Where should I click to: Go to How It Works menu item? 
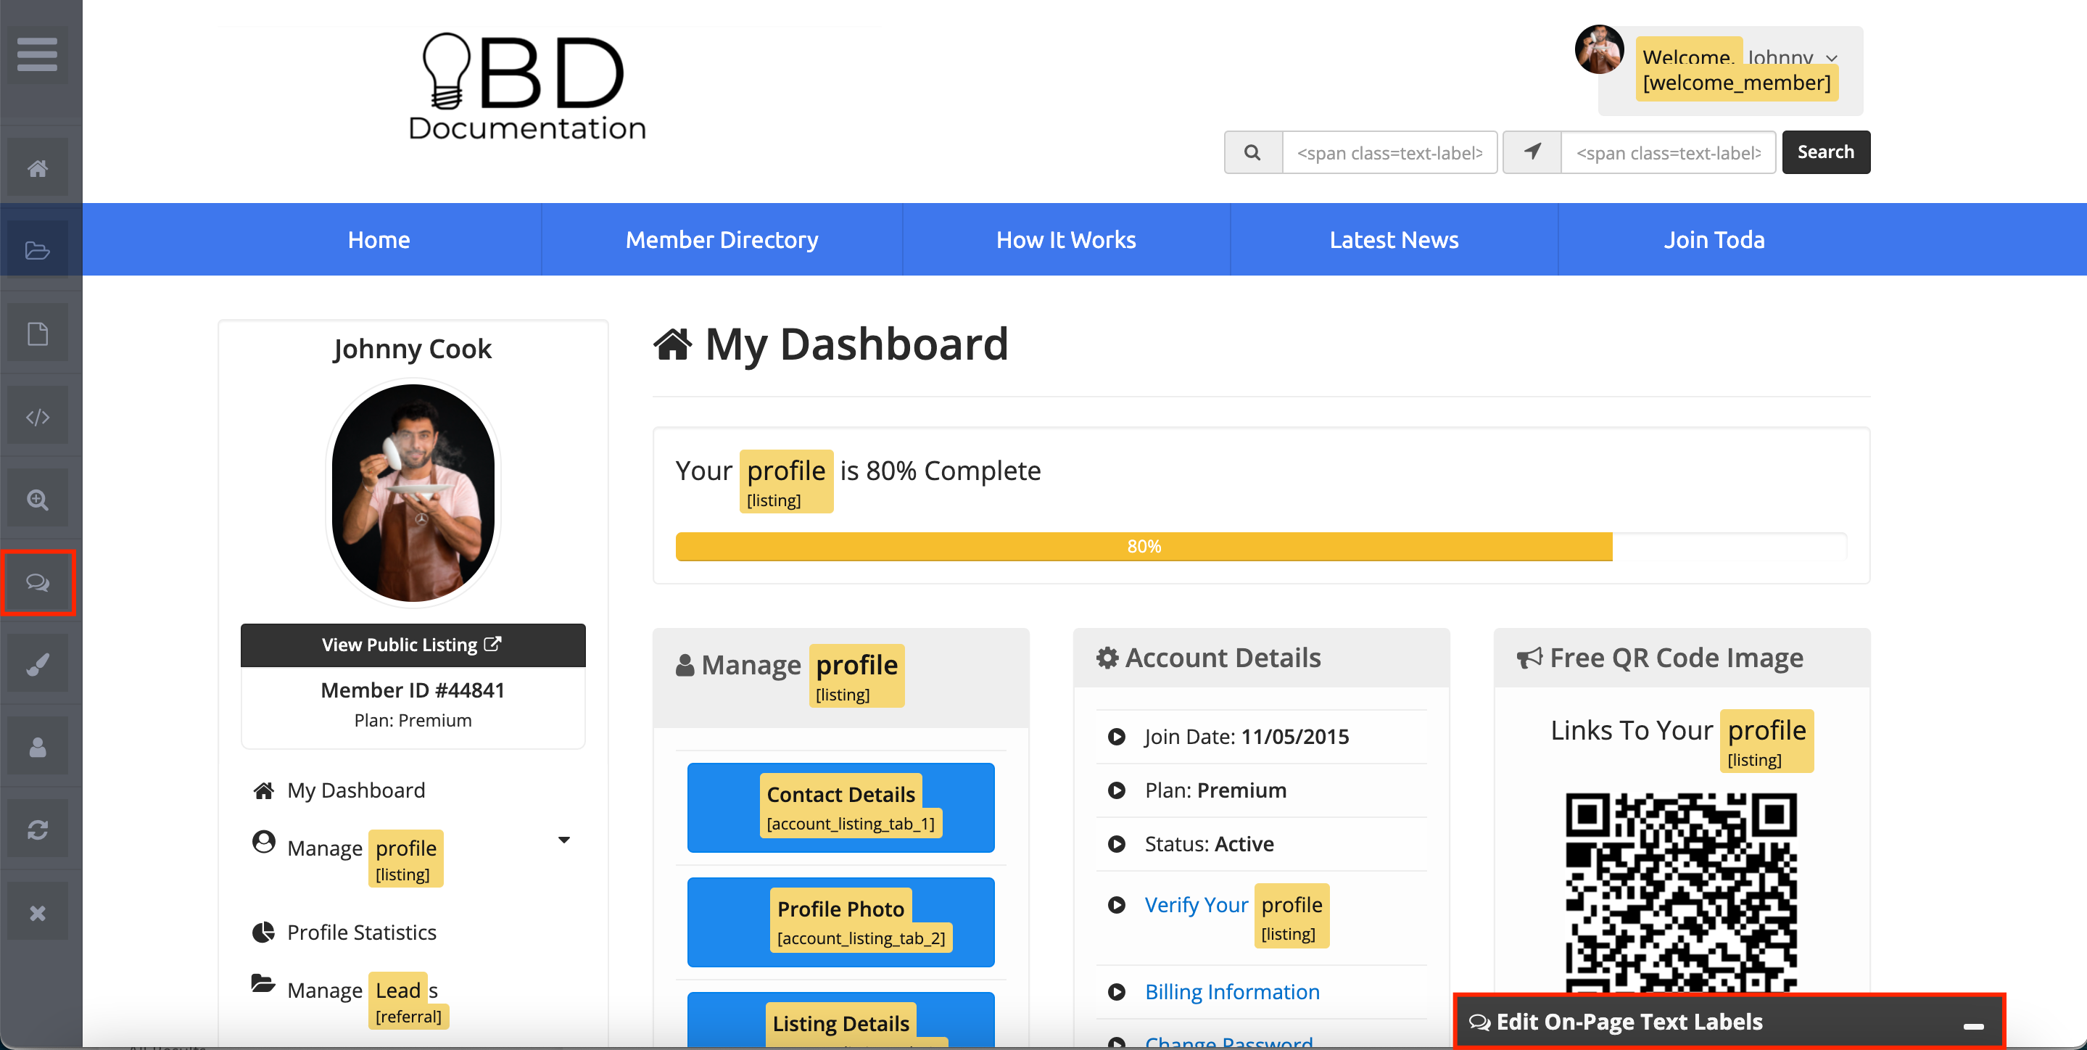pyautogui.click(x=1065, y=240)
